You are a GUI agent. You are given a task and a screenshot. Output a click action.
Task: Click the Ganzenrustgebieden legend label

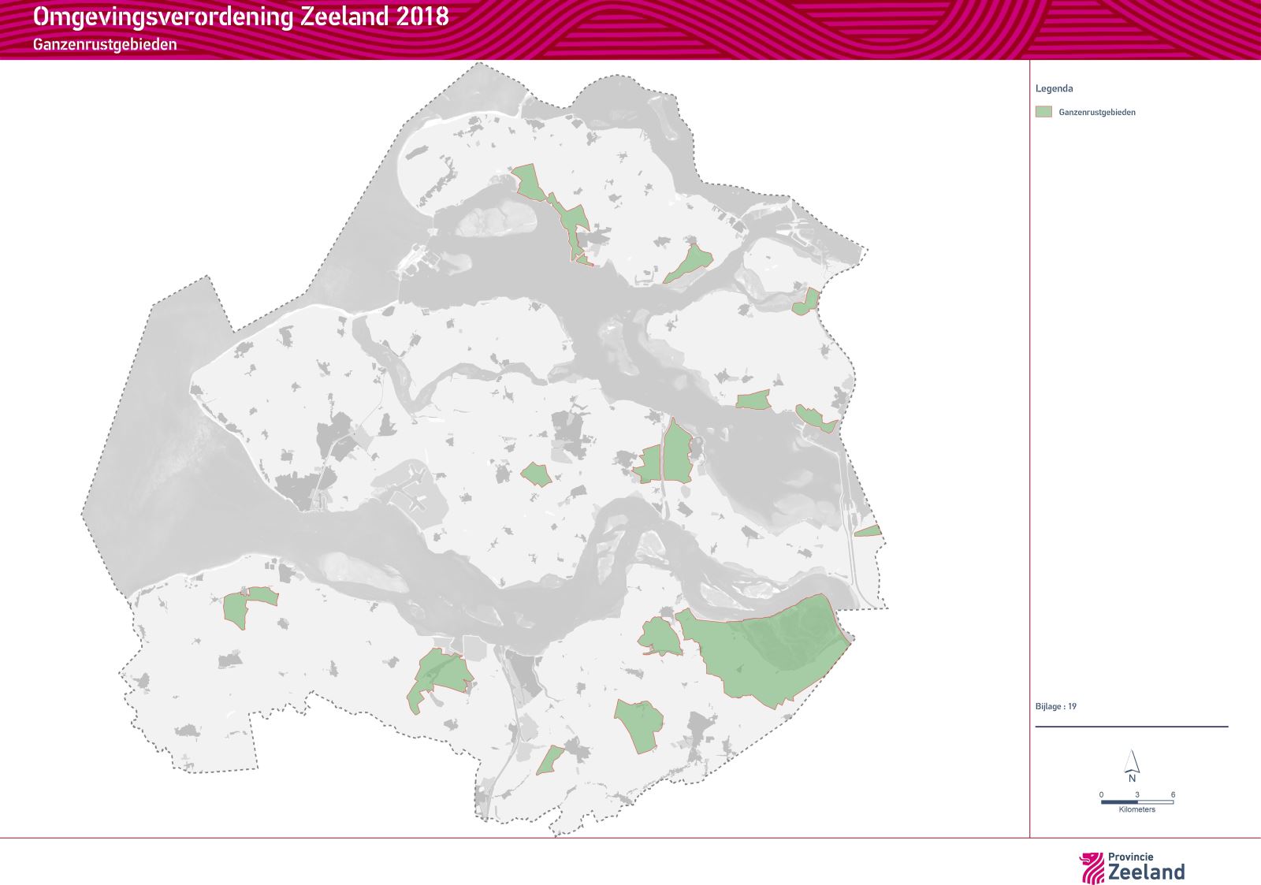[1097, 112]
